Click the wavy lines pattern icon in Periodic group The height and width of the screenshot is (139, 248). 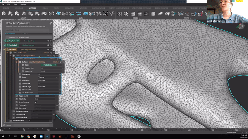click(120, 14)
